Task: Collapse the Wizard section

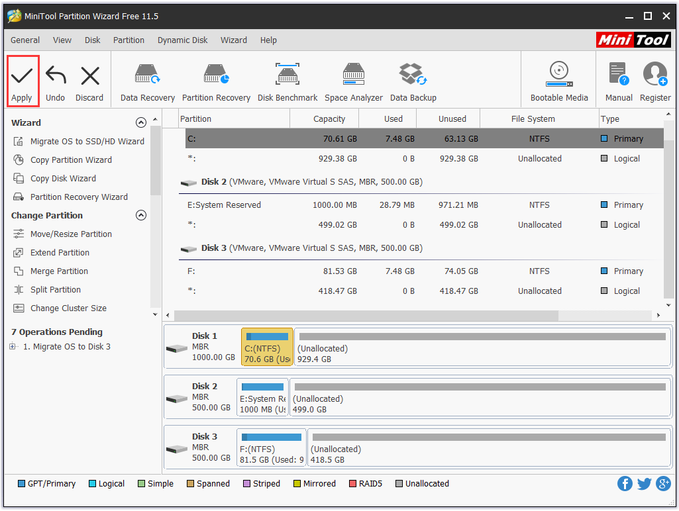Action: coord(140,123)
